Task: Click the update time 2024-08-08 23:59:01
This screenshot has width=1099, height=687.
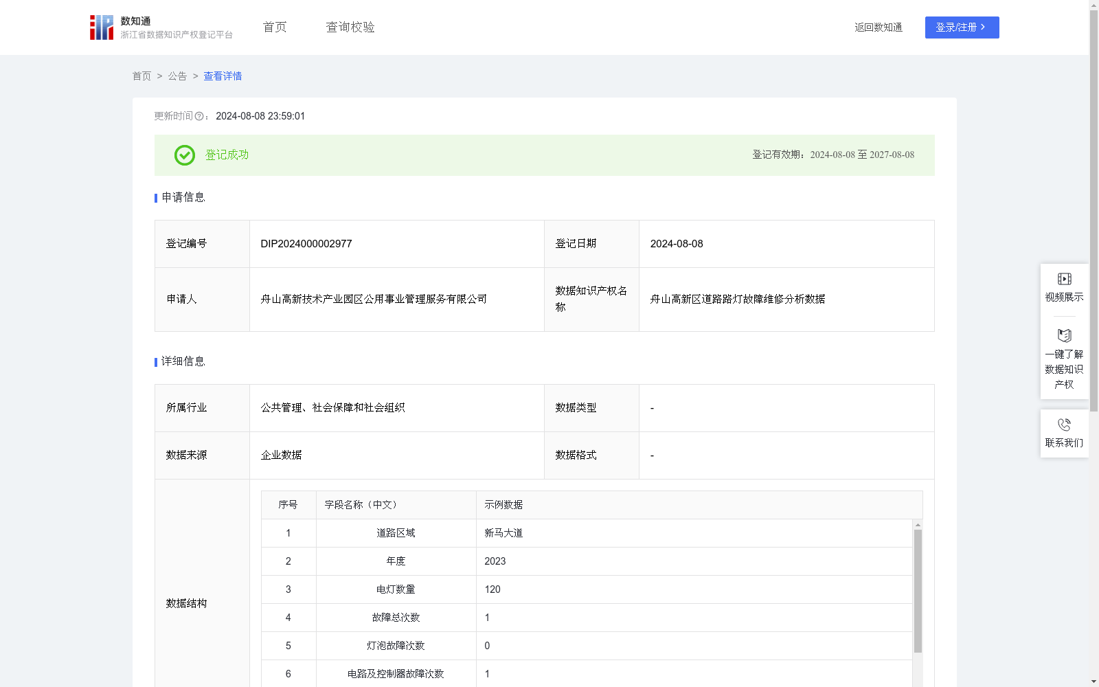Action: coord(260,116)
